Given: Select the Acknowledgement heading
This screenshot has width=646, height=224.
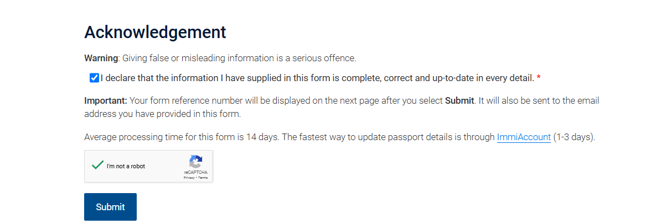Looking at the screenshot, I should tap(156, 32).
